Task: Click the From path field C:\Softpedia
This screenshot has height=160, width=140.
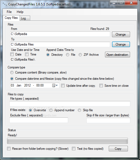Action: pyautogui.click(x=60, y=34)
